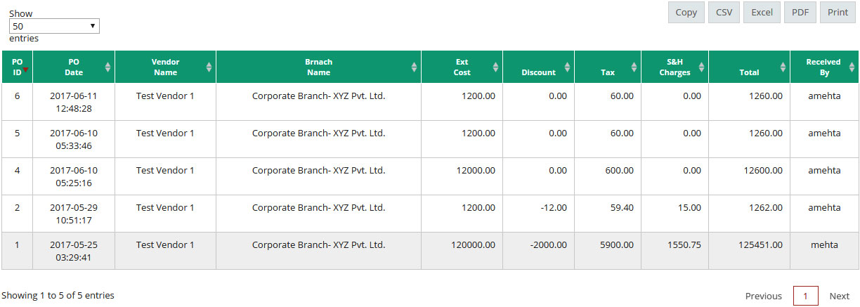The image size is (860, 307).
Task: Open the Show entries dropdown
Action: tap(54, 26)
